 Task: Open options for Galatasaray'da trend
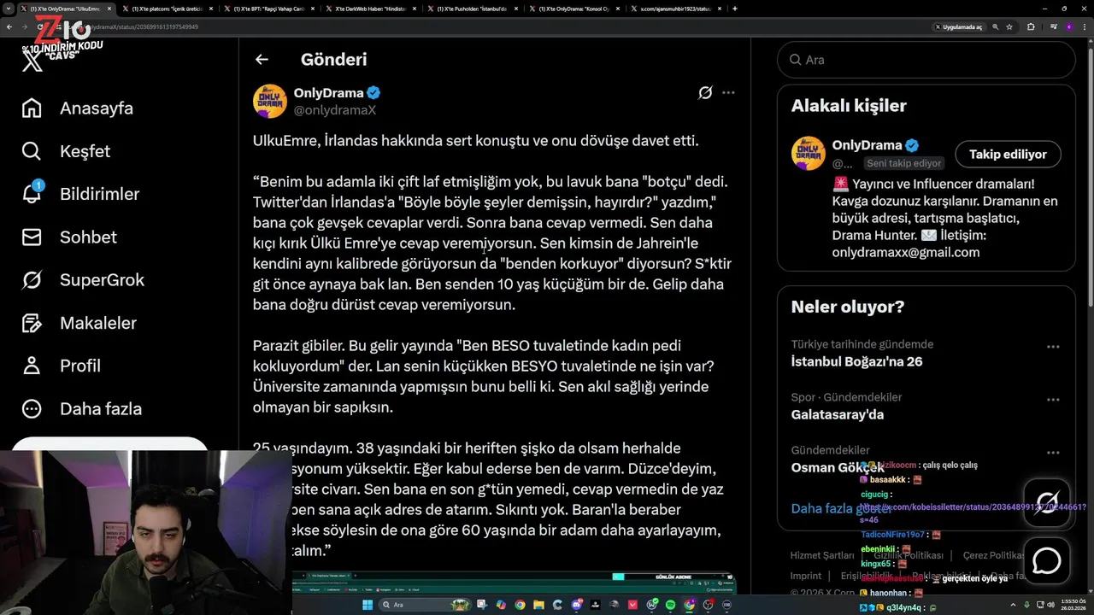tap(1053, 401)
